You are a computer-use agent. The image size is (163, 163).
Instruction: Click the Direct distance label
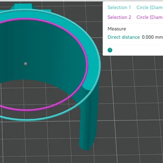point(123,37)
